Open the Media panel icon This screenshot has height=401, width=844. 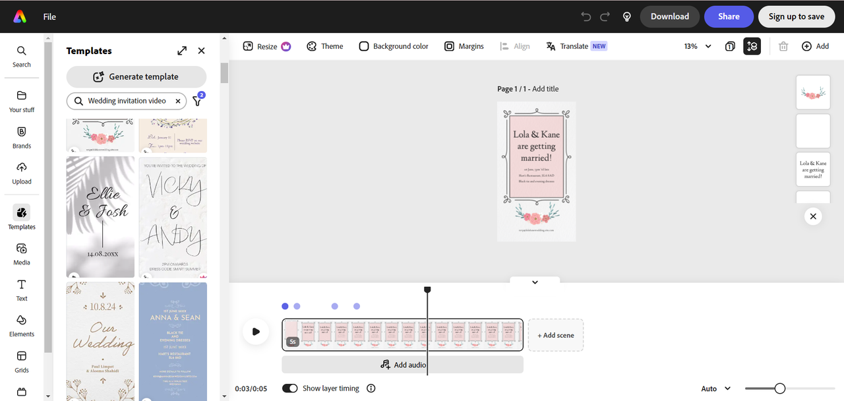[22, 254]
